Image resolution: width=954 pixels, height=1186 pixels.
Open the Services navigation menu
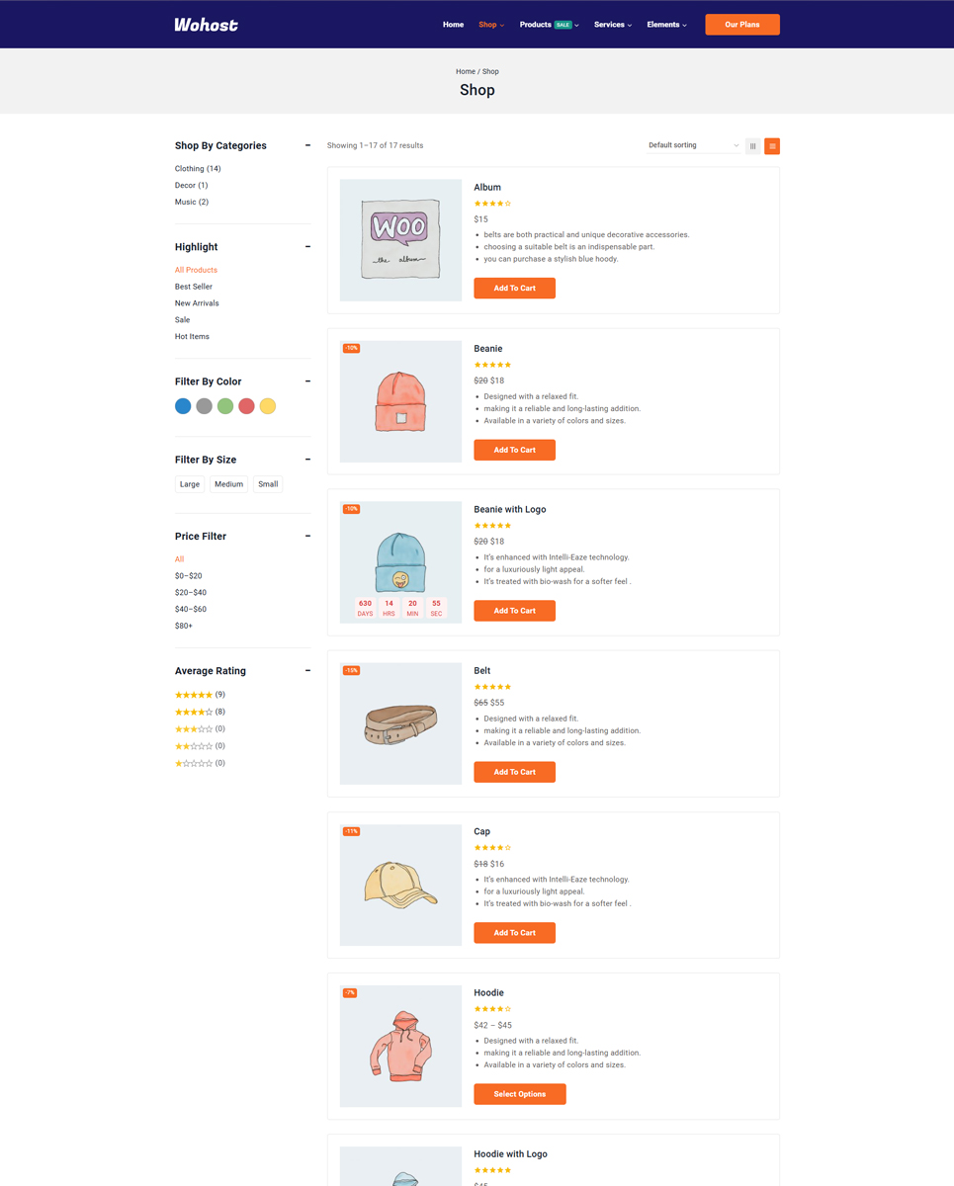[x=612, y=25]
